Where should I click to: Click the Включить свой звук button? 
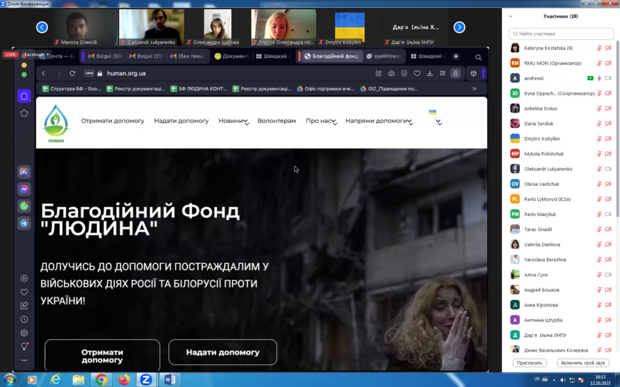pyautogui.click(x=583, y=363)
